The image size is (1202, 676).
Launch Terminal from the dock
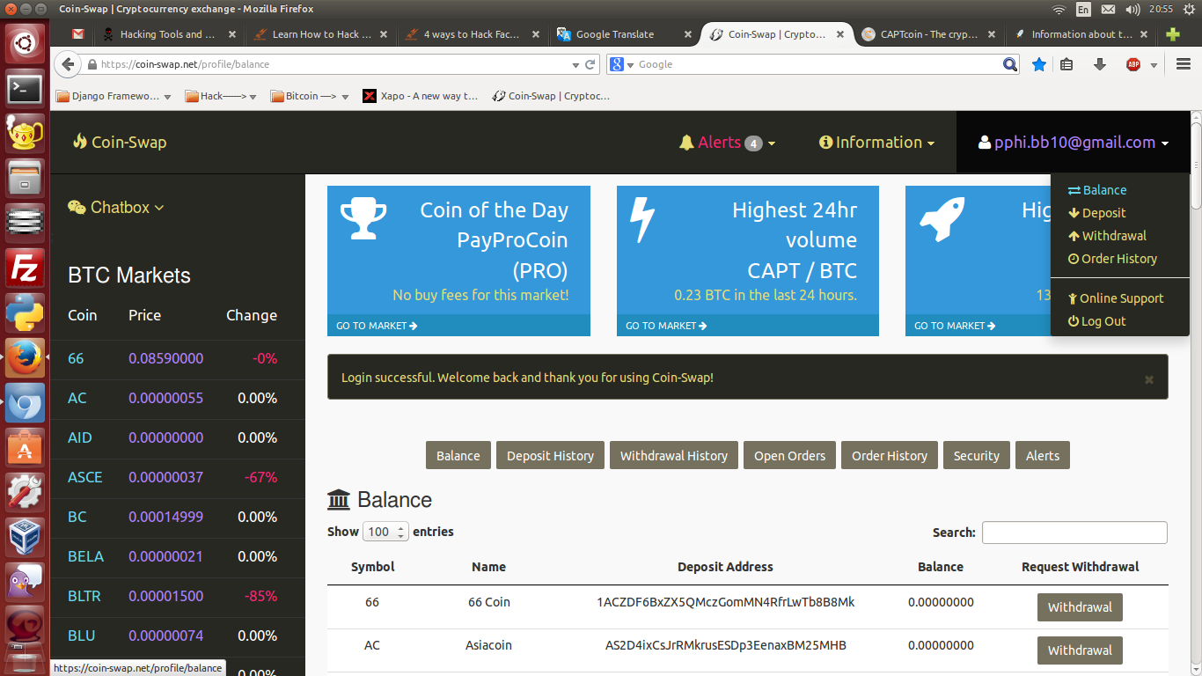[25, 89]
